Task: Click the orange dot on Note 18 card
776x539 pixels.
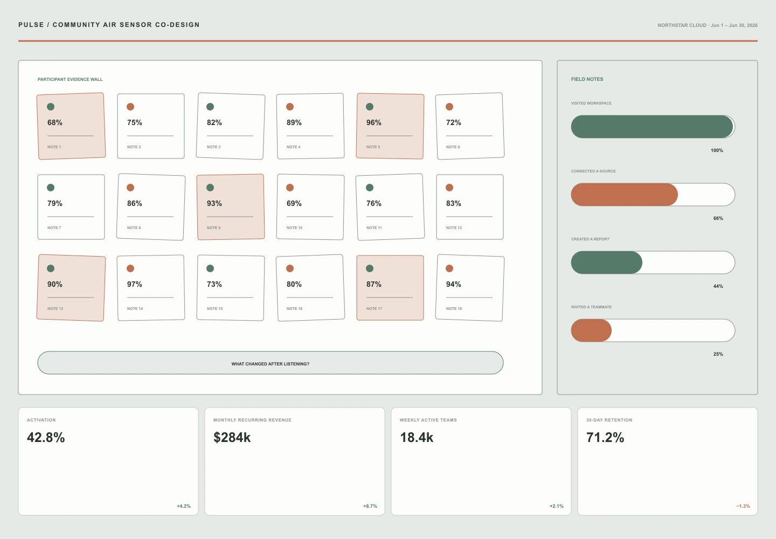Action: (449, 268)
